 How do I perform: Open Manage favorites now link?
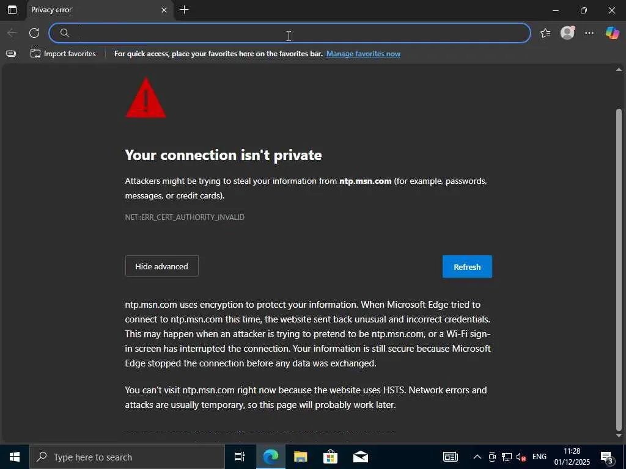pos(363,54)
